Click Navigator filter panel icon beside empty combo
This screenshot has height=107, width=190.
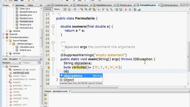tap(39, 63)
